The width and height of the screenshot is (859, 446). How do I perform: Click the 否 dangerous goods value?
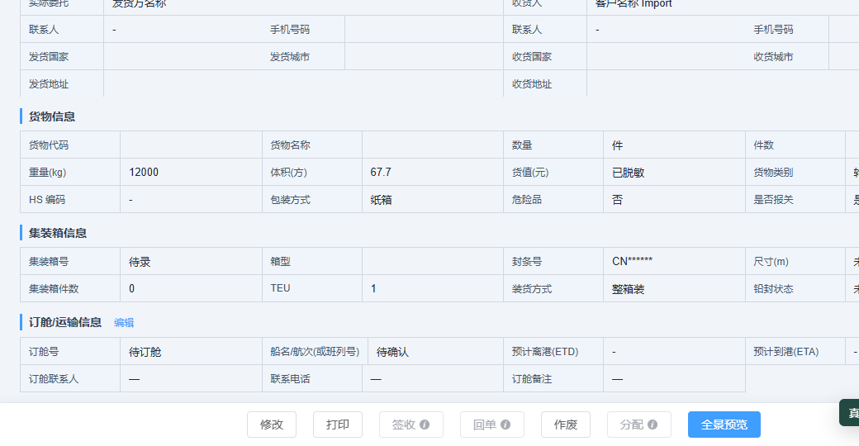(x=617, y=200)
